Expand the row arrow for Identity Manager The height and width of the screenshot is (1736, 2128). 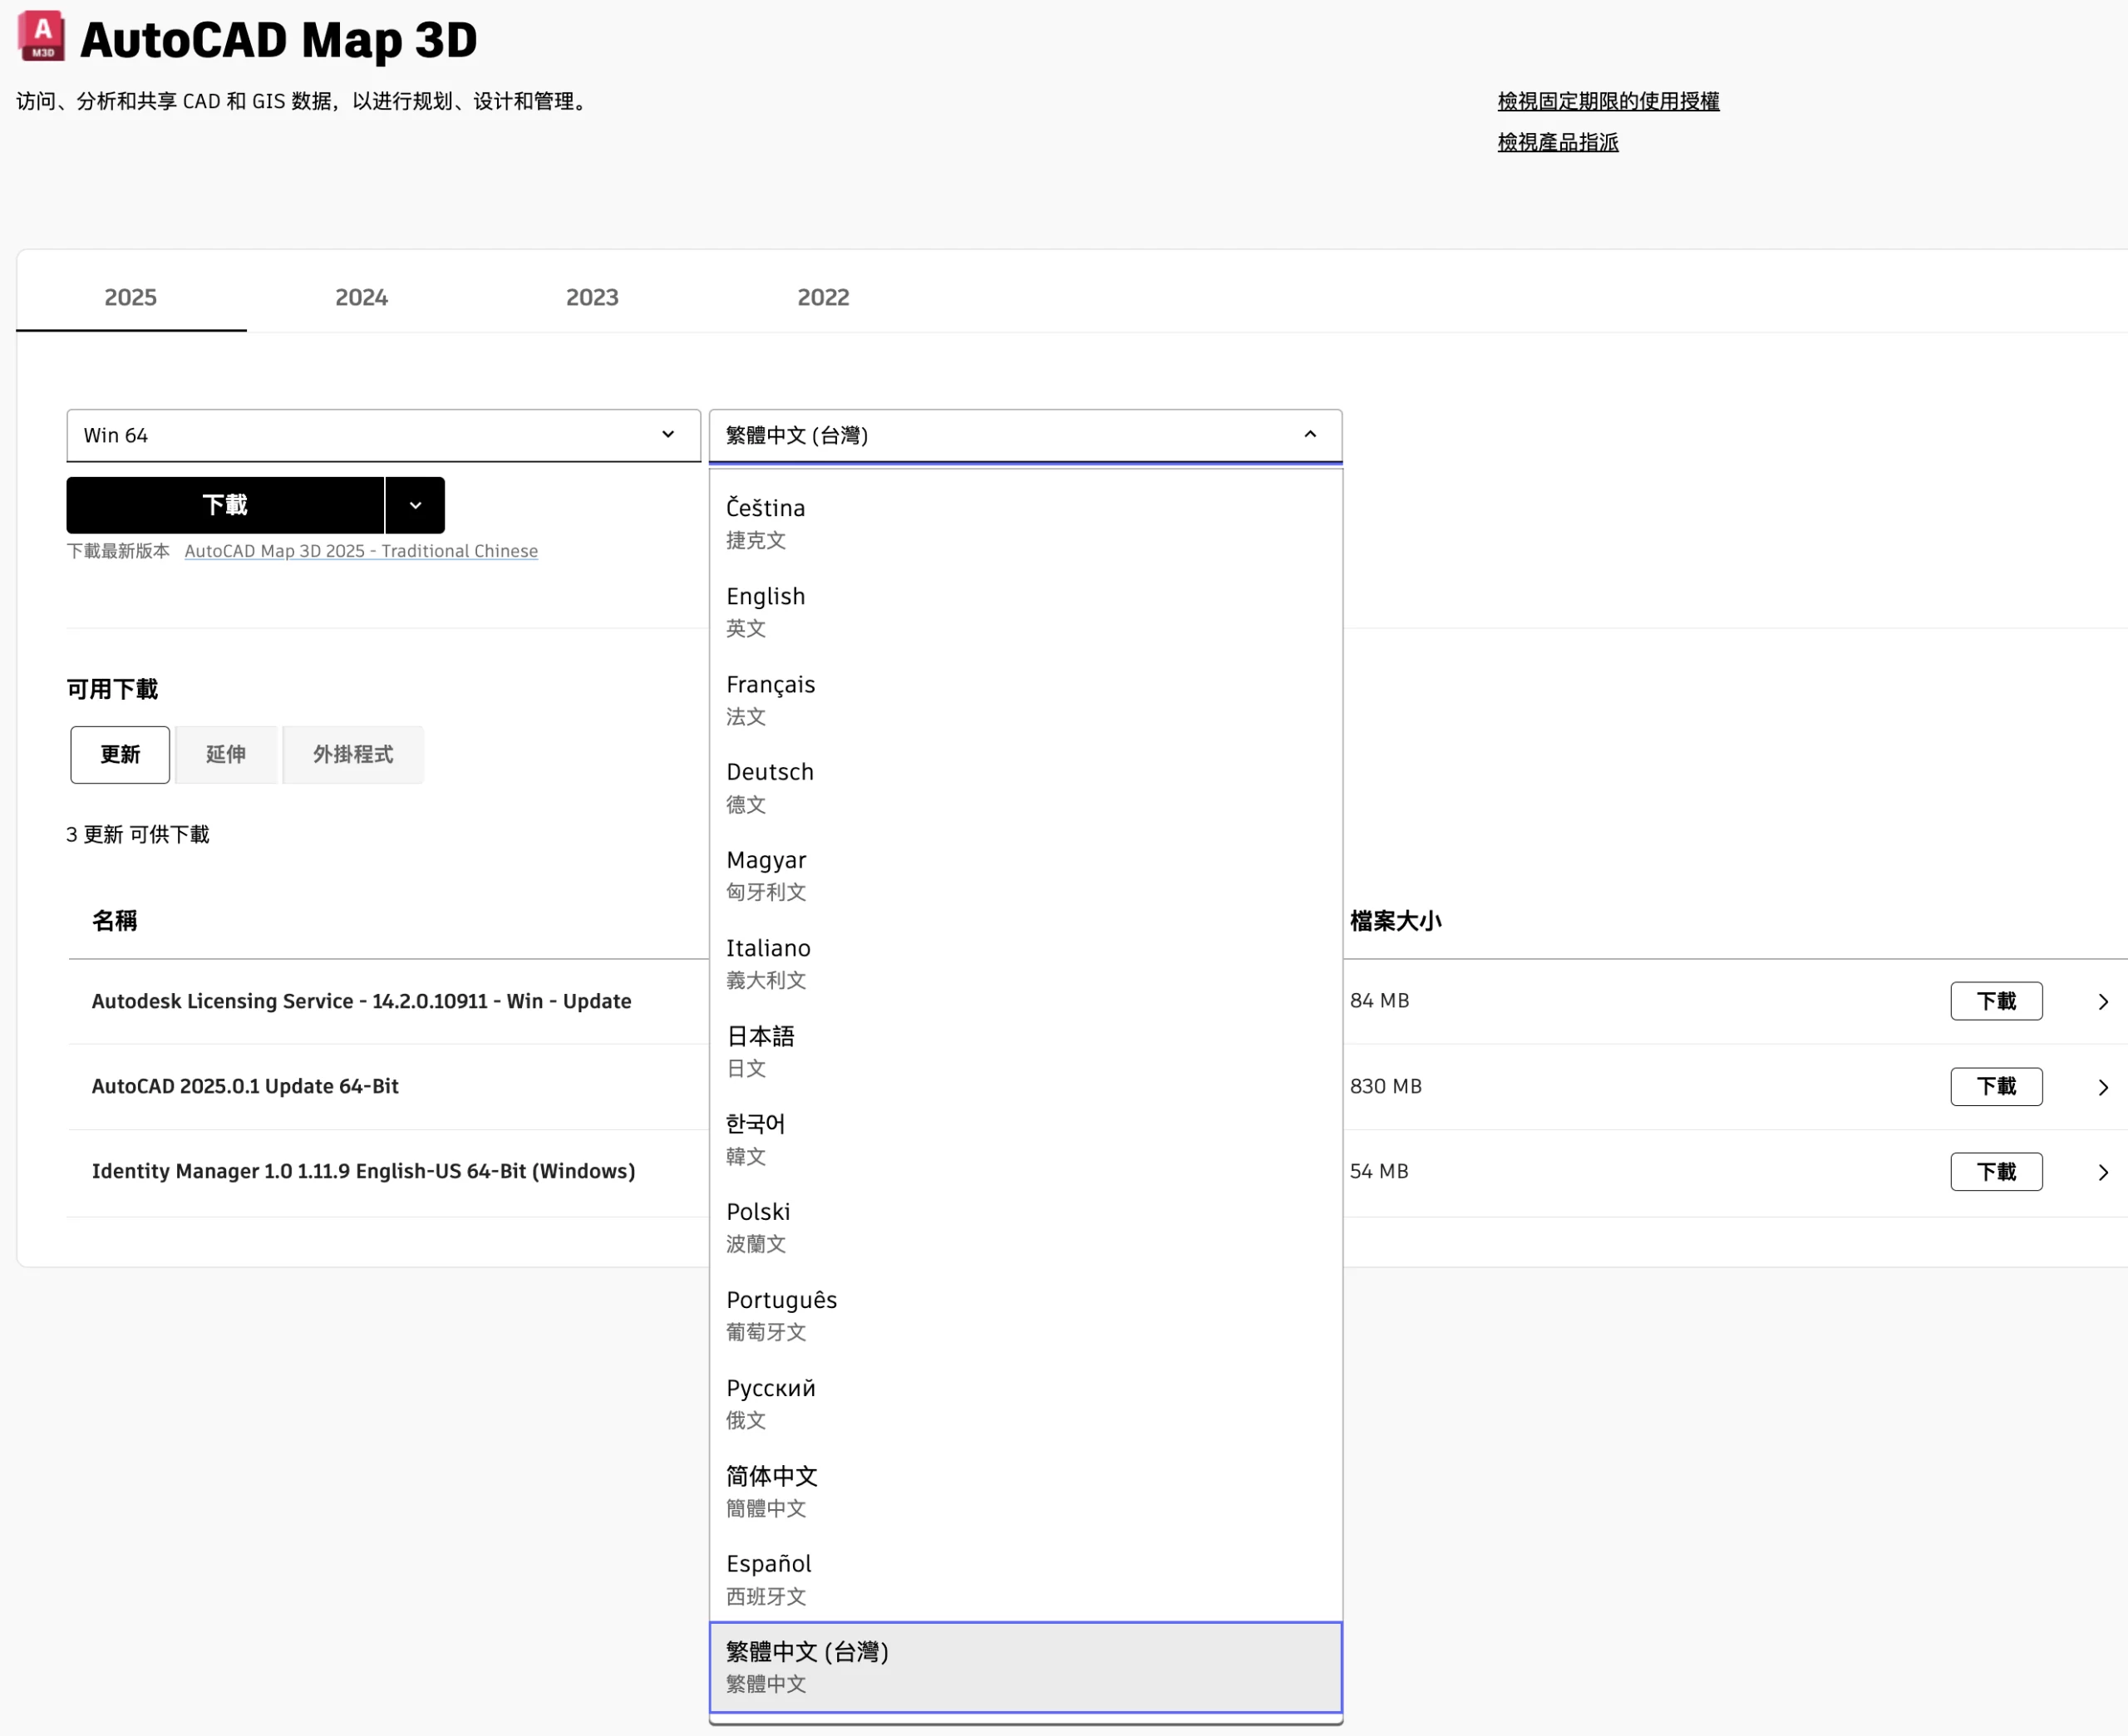coord(2102,1172)
